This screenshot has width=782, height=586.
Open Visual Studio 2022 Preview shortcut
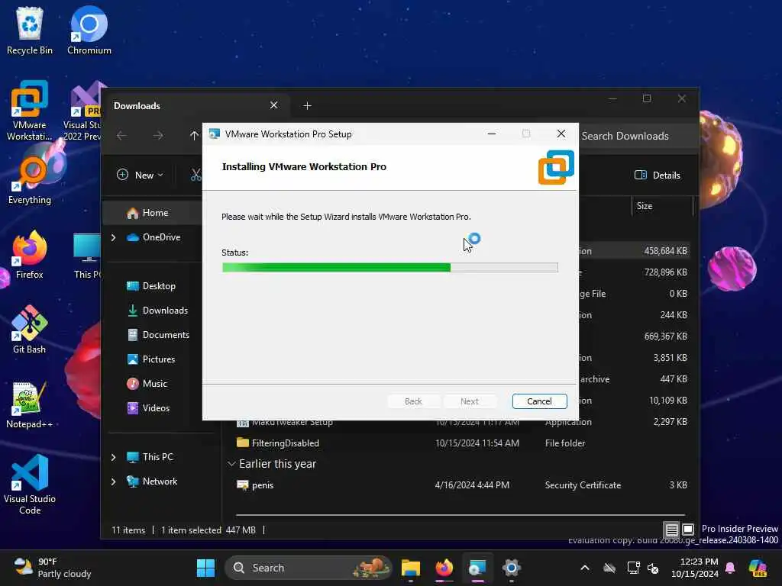tap(82, 111)
